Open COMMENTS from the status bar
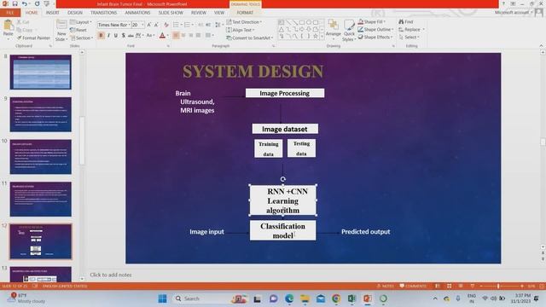The image size is (546, 307). [413, 287]
